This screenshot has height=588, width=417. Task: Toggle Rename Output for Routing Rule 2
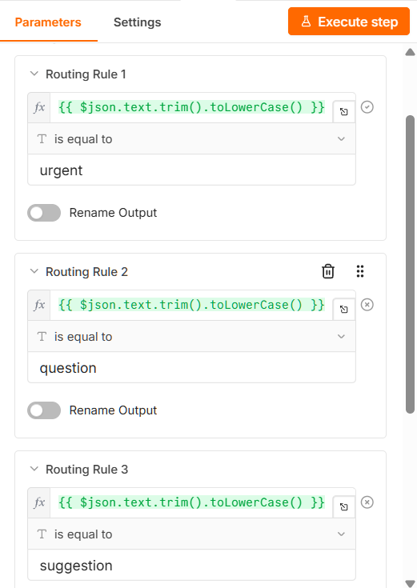(44, 410)
